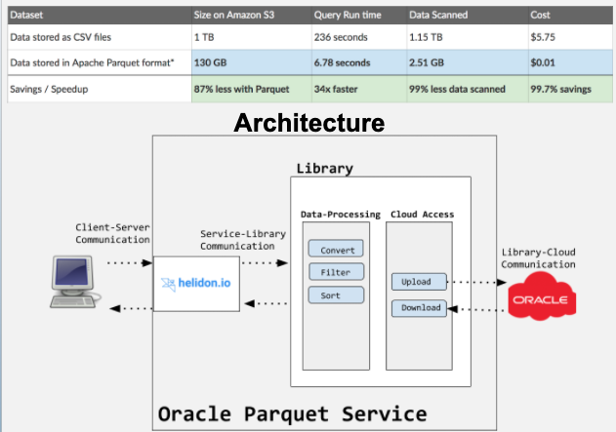Click the 99% less data scanned cell

coord(468,89)
